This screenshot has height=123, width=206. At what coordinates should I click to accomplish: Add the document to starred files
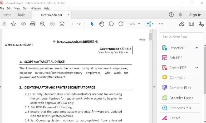(13, 24)
